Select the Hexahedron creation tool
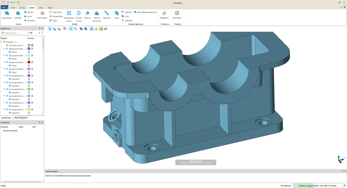 [7, 13]
